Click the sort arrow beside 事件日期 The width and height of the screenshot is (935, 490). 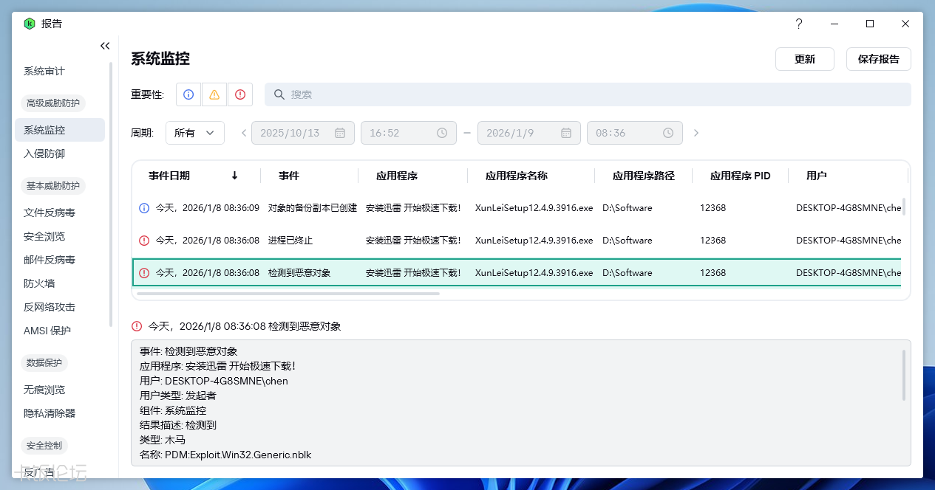click(x=235, y=176)
